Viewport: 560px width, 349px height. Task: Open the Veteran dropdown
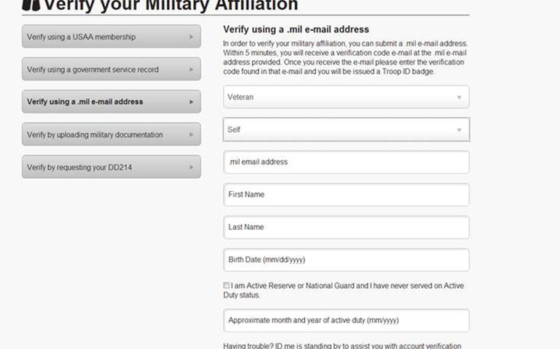(x=346, y=97)
